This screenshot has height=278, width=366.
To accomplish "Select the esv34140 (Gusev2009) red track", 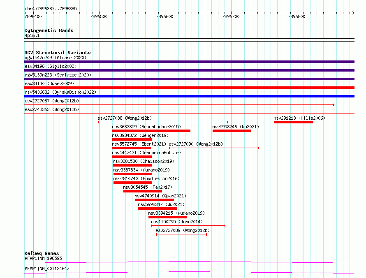I will pos(189,88).
